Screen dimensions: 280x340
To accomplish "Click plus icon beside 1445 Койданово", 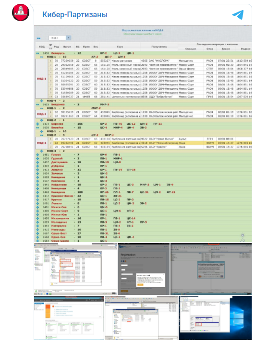I will [37, 185].
